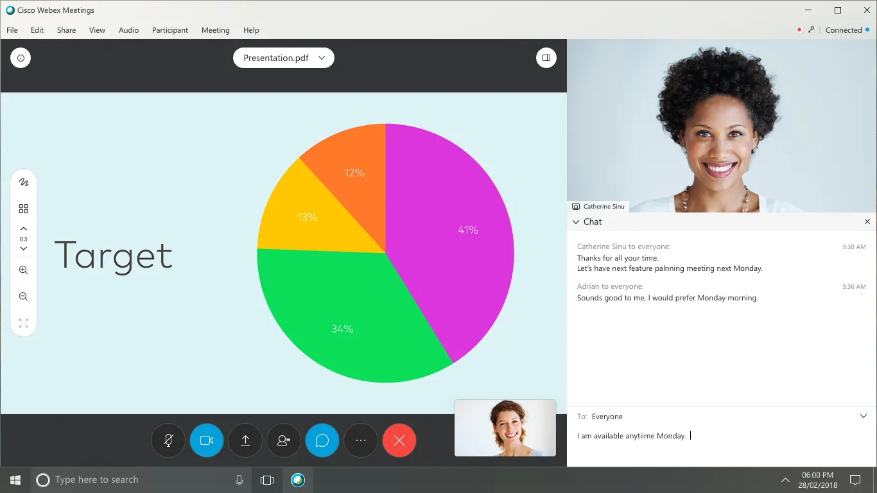Zoom out of the presentation
Screen dimensions: 877x493
coord(24,297)
